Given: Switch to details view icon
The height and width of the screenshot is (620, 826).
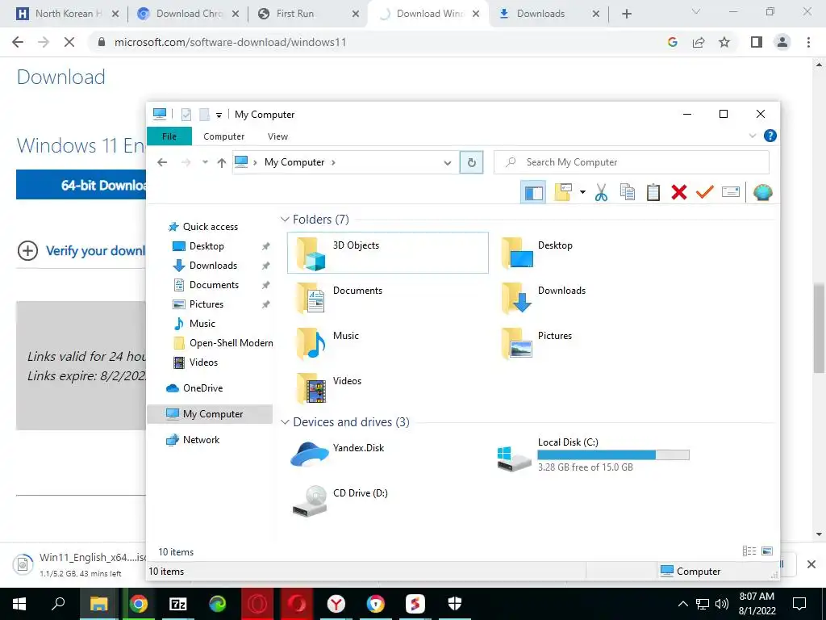Looking at the screenshot, I should (x=749, y=551).
